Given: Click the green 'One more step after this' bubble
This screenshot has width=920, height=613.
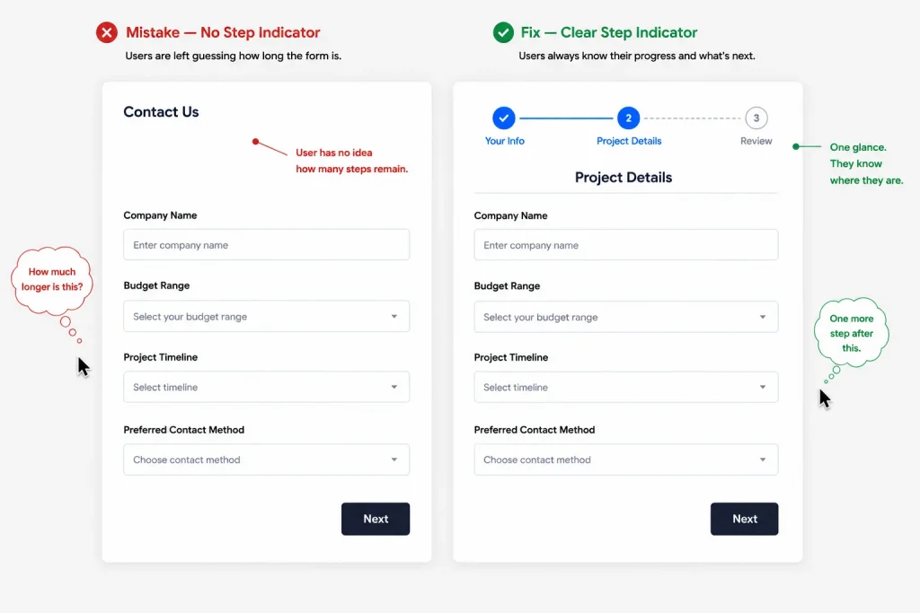Looking at the screenshot, I should click(x=852, y=333).
